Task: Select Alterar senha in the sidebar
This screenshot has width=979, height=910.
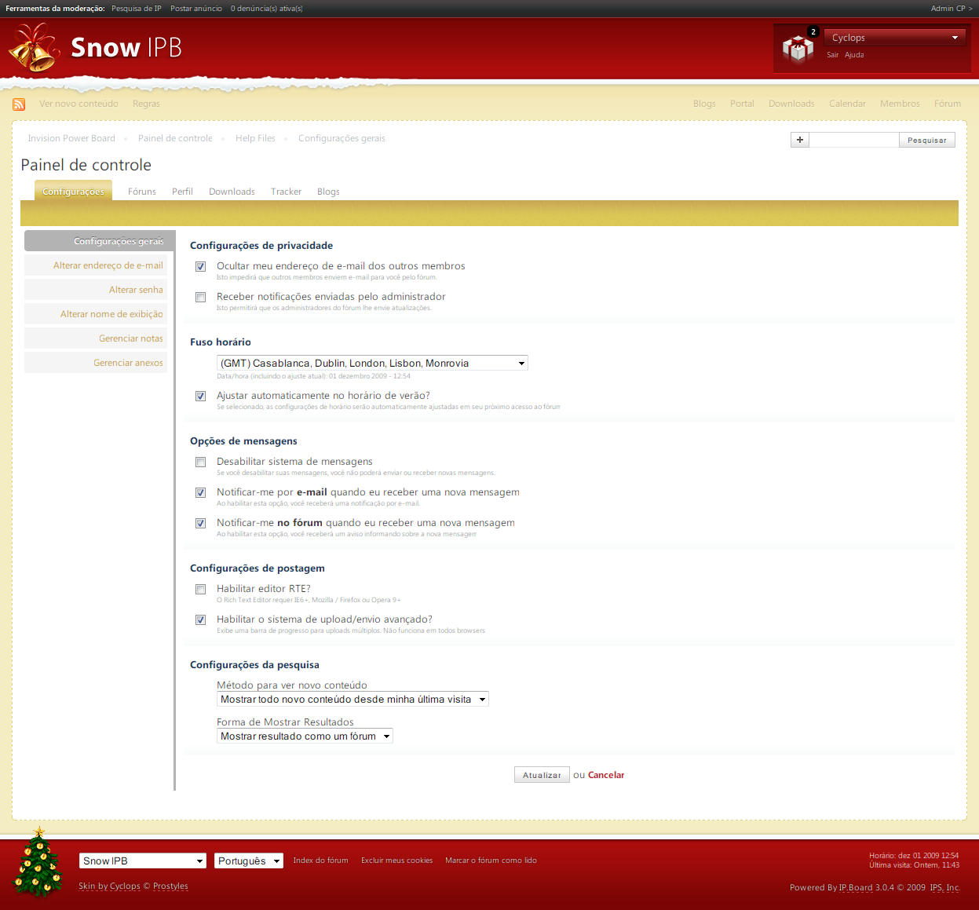Action: [136, 290]
